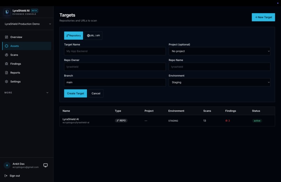The image size is (281, 182).
Task: Click the Assets target icon in sidebar
Action: [x=7, y=46]
